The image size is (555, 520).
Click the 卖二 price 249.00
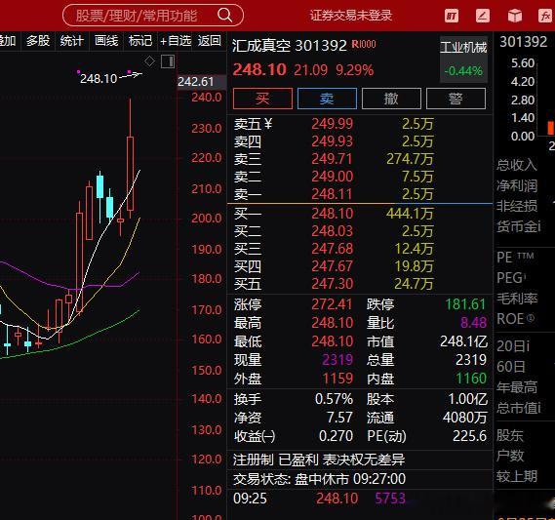coord(332,177)
